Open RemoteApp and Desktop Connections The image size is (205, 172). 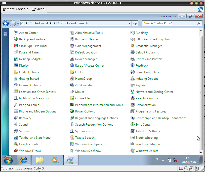pos(161,118)
